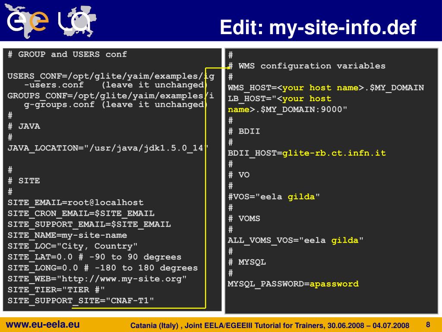Click 'name>.$MY_DOMAIN:9000"' continuation line
442x332 pixels.
[x=287, y=109]
